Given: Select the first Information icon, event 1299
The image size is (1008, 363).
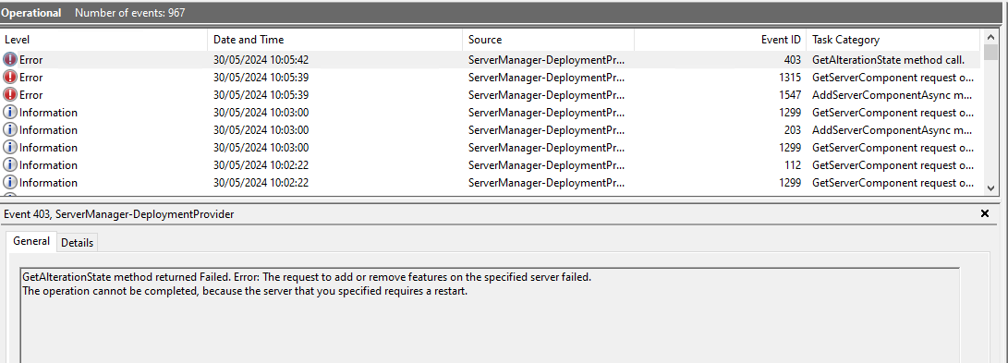Looking at the screenshot, I should tap(10, 113).
